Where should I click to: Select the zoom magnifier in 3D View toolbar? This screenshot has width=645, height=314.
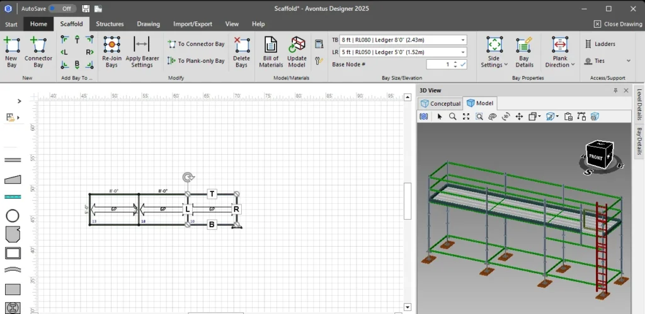point(452,116)
